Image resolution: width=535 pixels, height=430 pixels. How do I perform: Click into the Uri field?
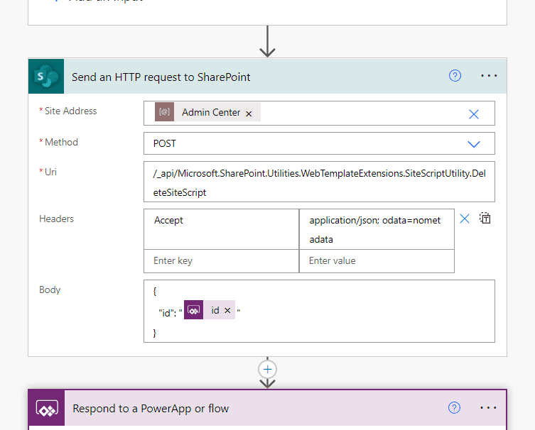pyautogui.click(x=319, y=182)
